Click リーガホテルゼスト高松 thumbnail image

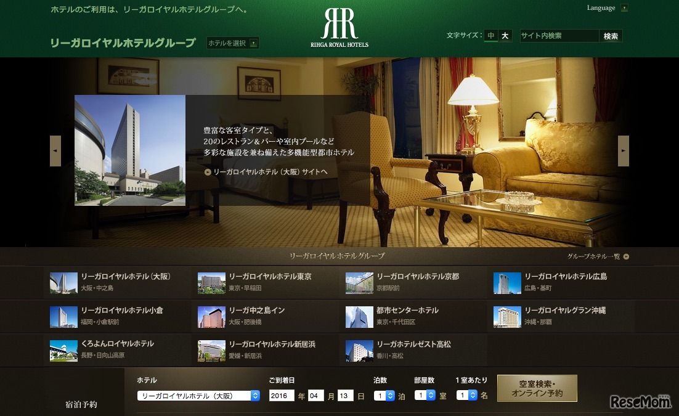359,351
